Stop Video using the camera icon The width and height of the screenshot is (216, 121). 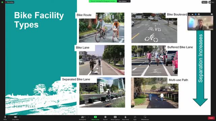point(16,118)
